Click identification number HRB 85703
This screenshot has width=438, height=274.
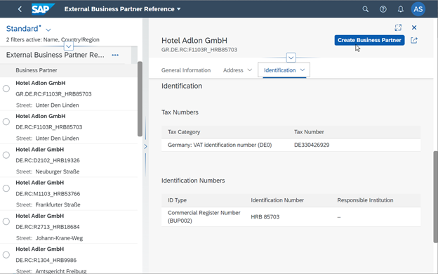(265, 217)
